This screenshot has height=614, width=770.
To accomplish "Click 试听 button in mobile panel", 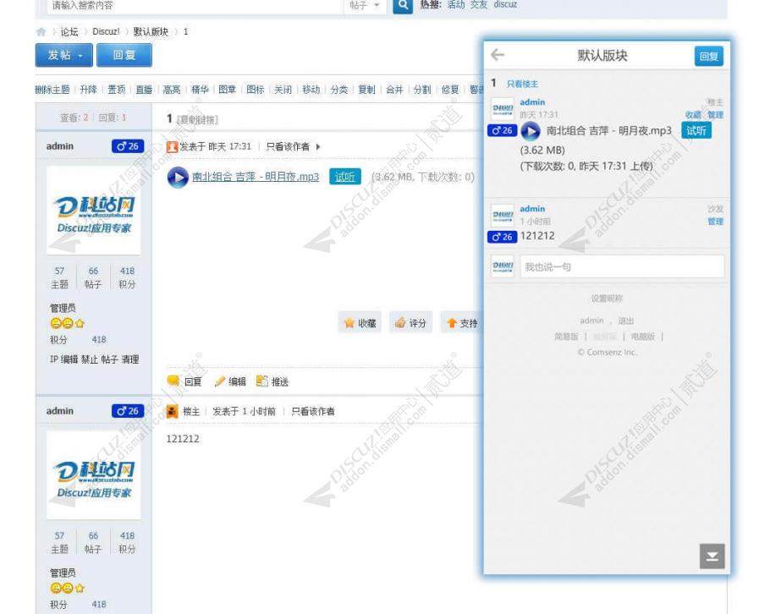I will [696, 130].
